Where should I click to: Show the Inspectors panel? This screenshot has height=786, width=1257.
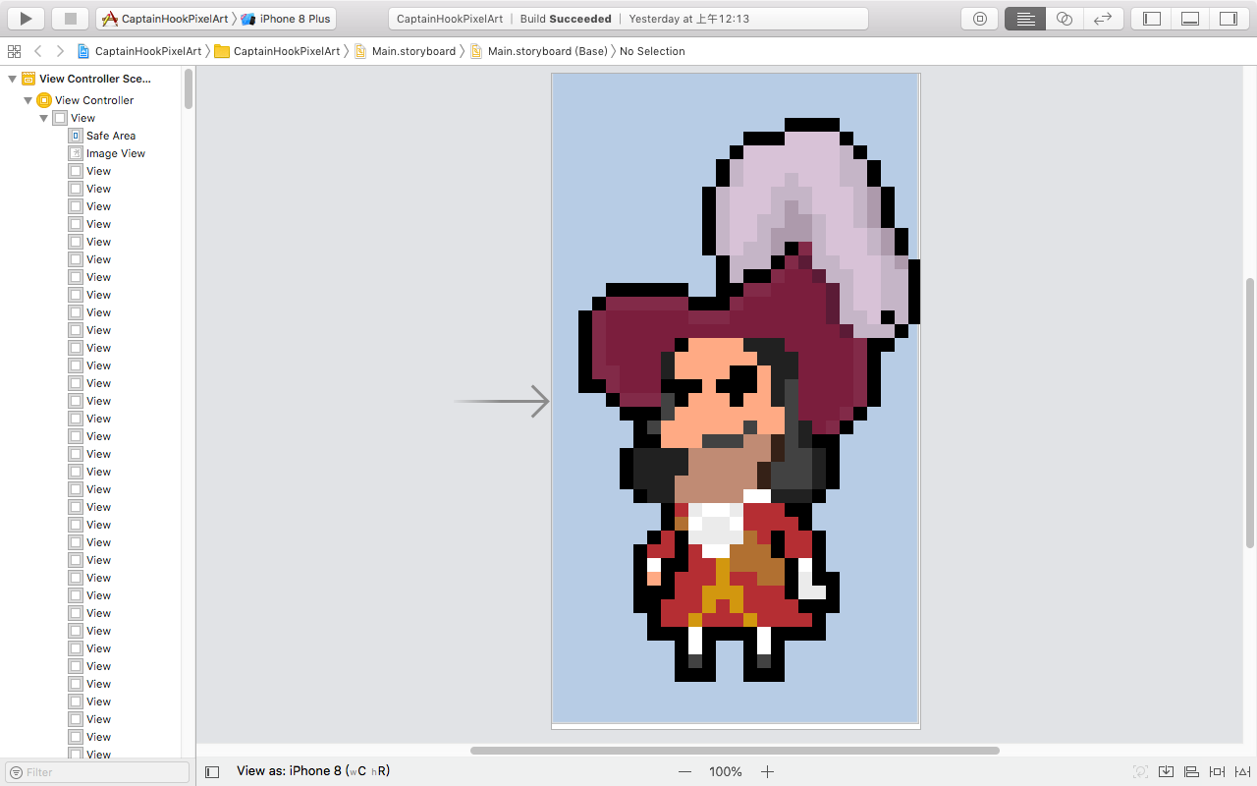[1229, 18]
